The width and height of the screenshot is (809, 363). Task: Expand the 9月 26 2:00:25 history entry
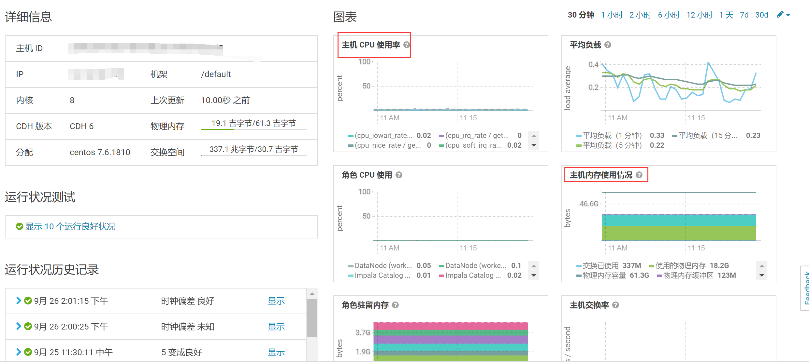click(x=18, y=326)
